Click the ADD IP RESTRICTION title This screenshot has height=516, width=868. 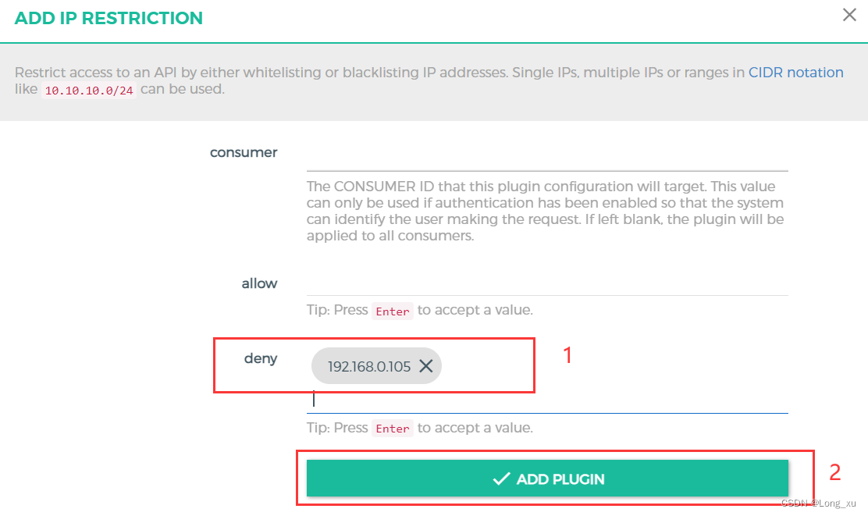coord(108,18)
